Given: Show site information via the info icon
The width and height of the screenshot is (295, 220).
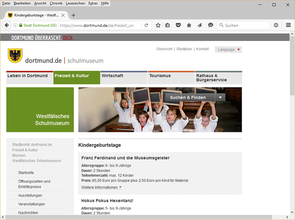Looking at the screenshot, I should click(15, 25).
